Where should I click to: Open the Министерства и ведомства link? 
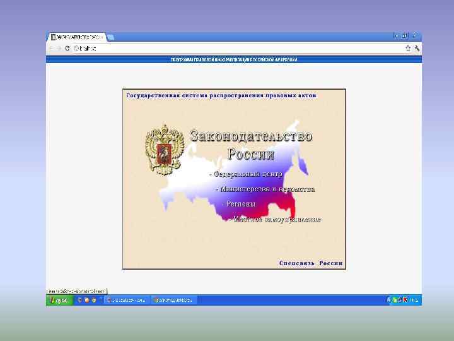pos(265,189)
